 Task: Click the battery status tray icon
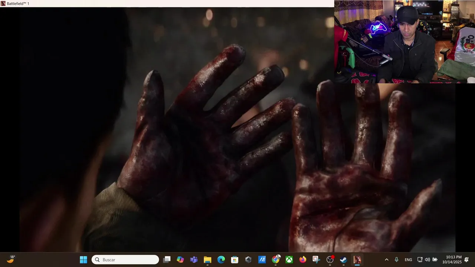pos(435,260)
